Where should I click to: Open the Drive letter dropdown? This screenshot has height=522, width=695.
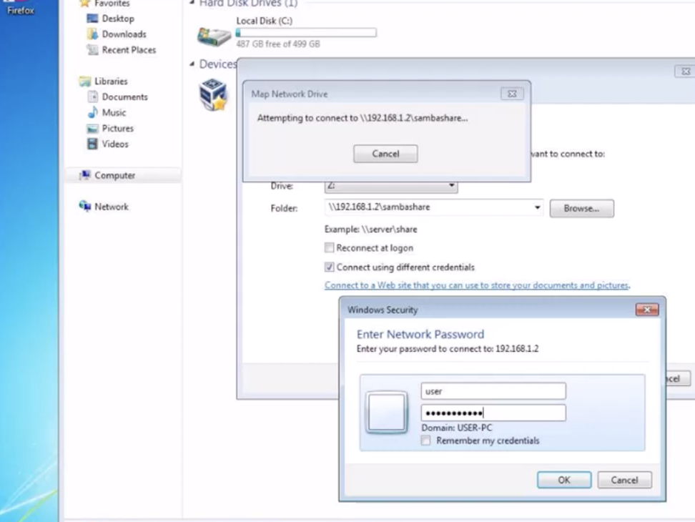452,187
